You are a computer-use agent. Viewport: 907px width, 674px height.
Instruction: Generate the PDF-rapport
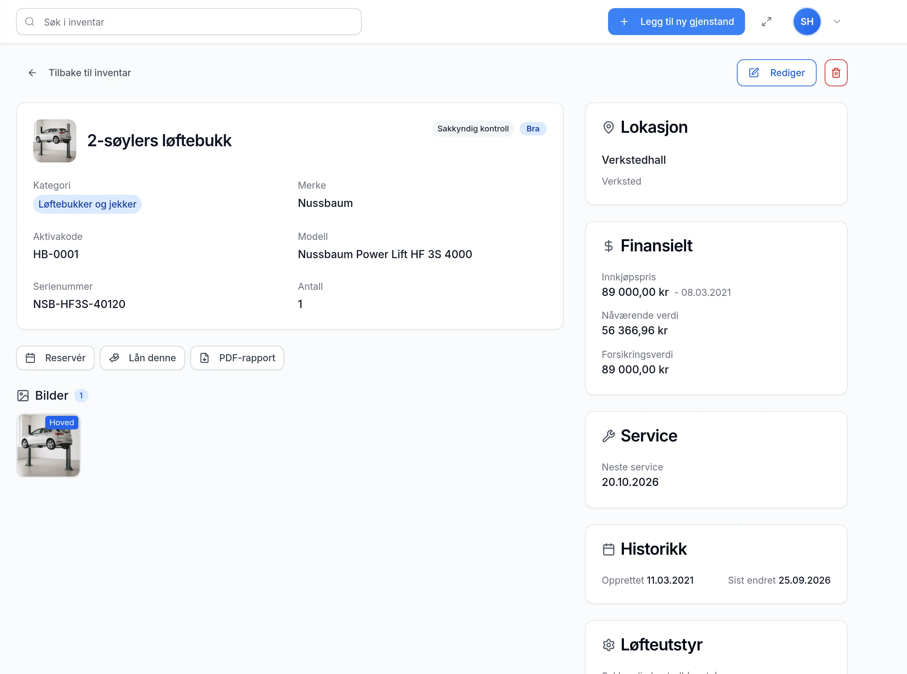click(237, 358)
